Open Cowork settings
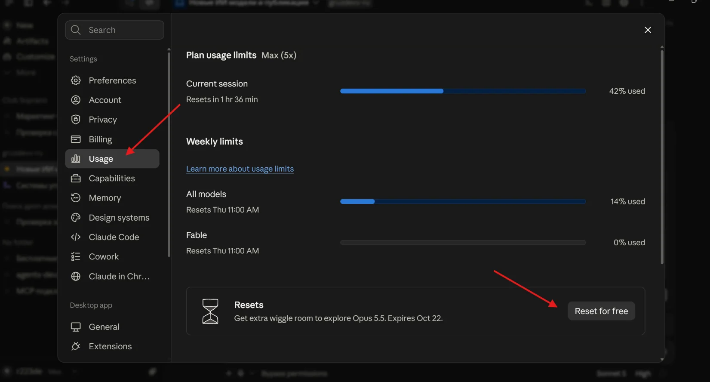This screenshot has width=710, height=382. (112, 256)
